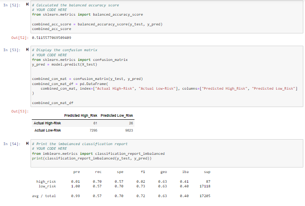305x206 pixels.
Task: Click low_risk precision value 1.00
Action: click(x=76, y=186)
